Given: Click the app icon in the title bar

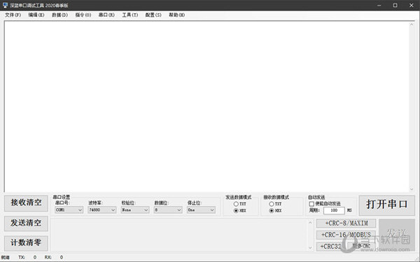Looking at the screenshot, I should (x=5, y=5).
